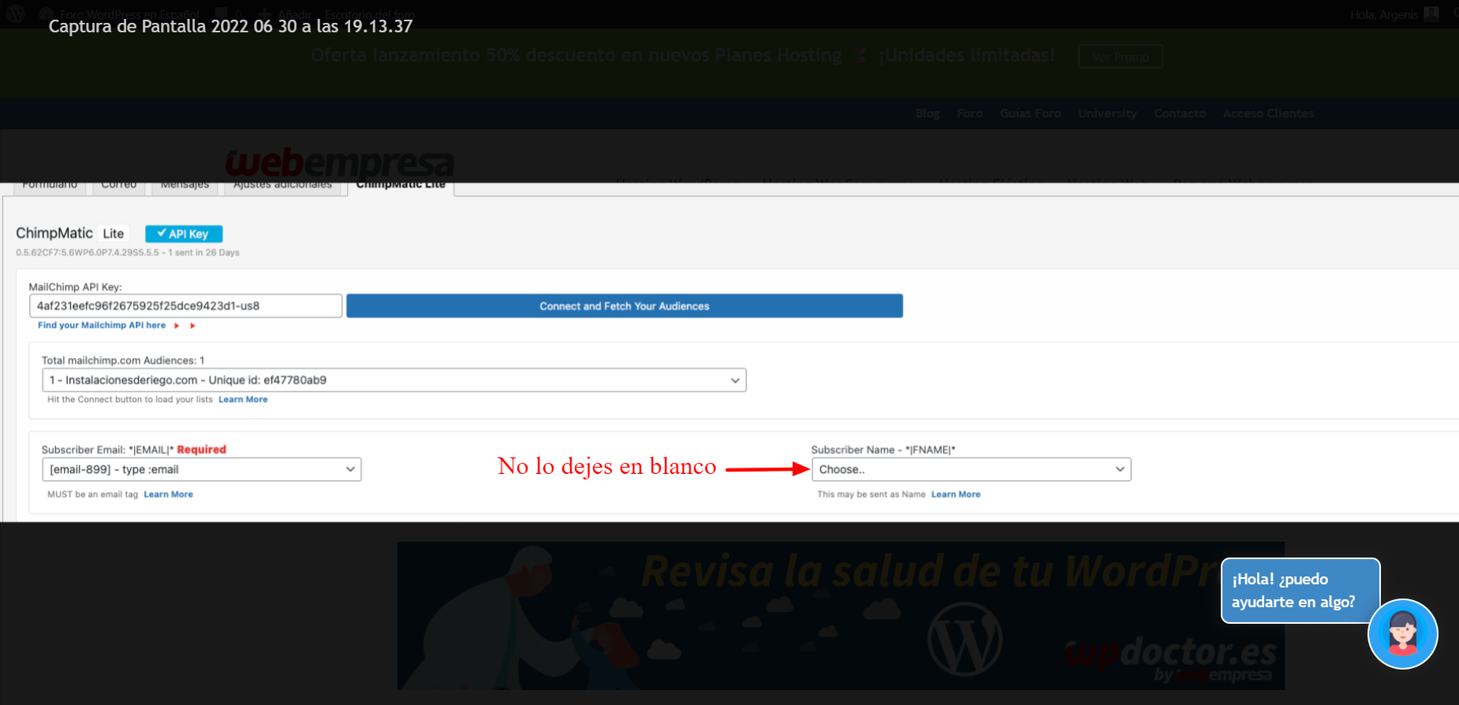The height and width of the screenshot is (705, 1459).
Task: Open the chat assistant avatar icon
Action: [x=1402, y=634]
